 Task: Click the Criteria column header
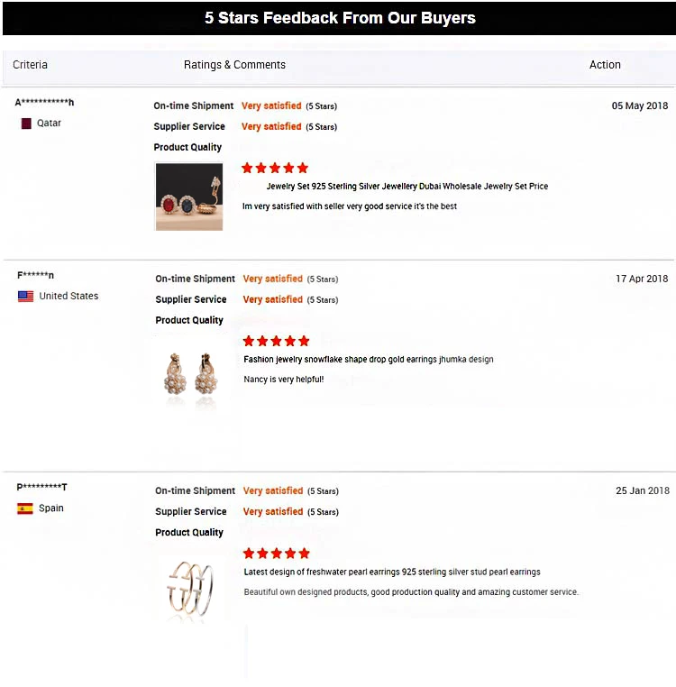(x=31, y=65)
